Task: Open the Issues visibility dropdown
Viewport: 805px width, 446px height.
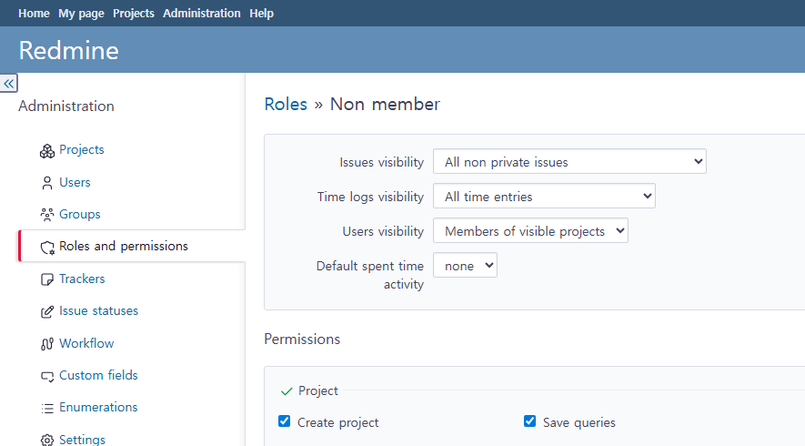Action: point(569,162)
